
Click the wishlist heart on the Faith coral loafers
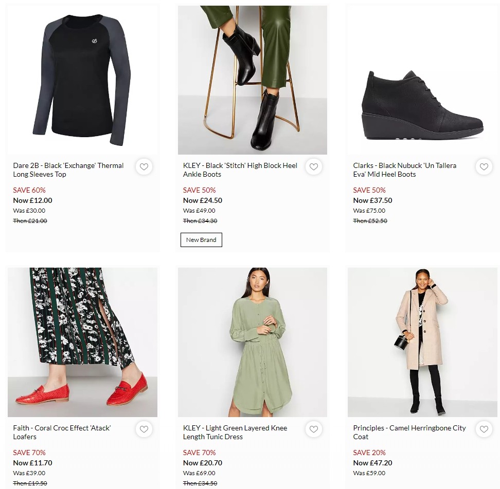pyautogui.click(x=144, y=429)
